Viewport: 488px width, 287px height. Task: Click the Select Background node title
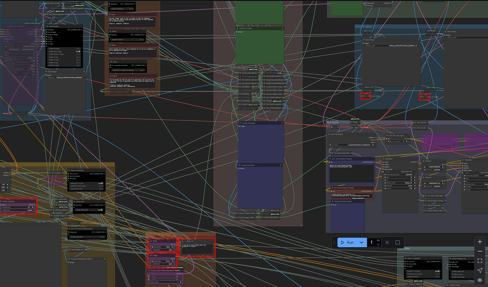tap(459, 258)
